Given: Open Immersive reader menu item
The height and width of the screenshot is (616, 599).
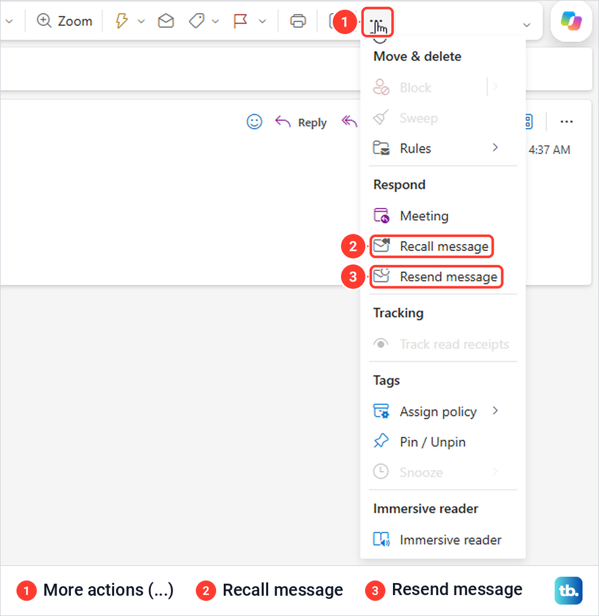Looking at the screenshot, I should (443, 540).
